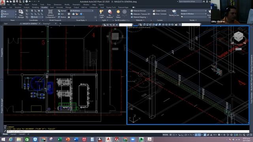Click the Restore viewports button
Viewport: 253px width, 142px height.
click(62, 17)
